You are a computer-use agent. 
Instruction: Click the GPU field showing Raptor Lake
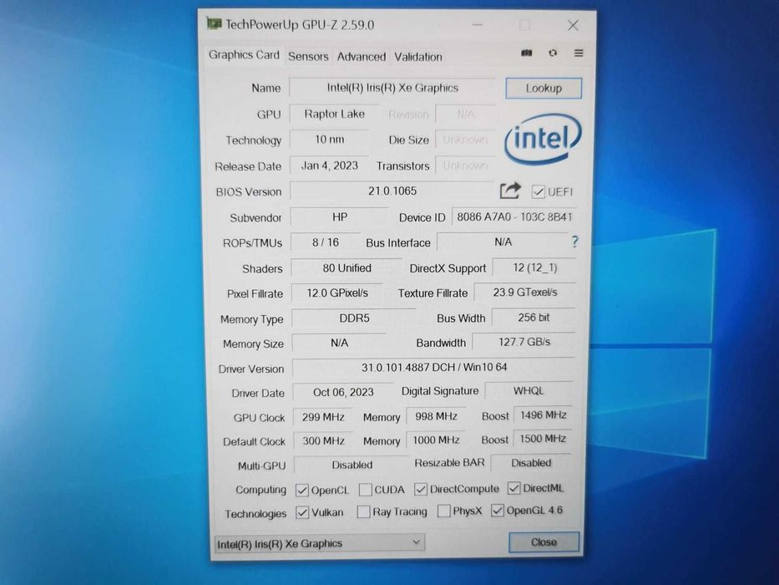[334, 114]
